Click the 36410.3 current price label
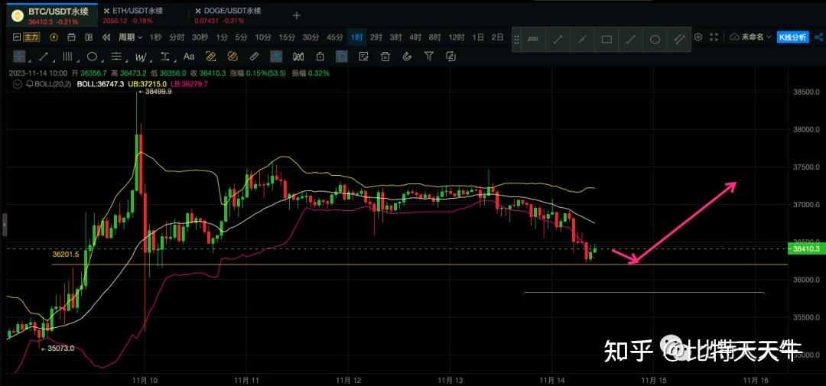 tap(805, 248)
